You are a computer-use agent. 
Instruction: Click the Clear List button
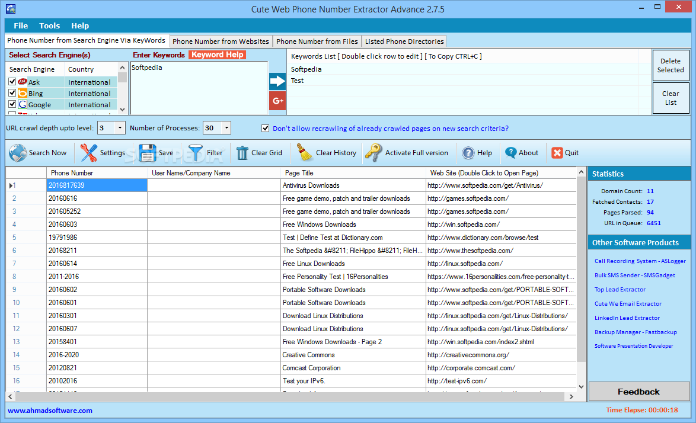[x=671, y=98]
